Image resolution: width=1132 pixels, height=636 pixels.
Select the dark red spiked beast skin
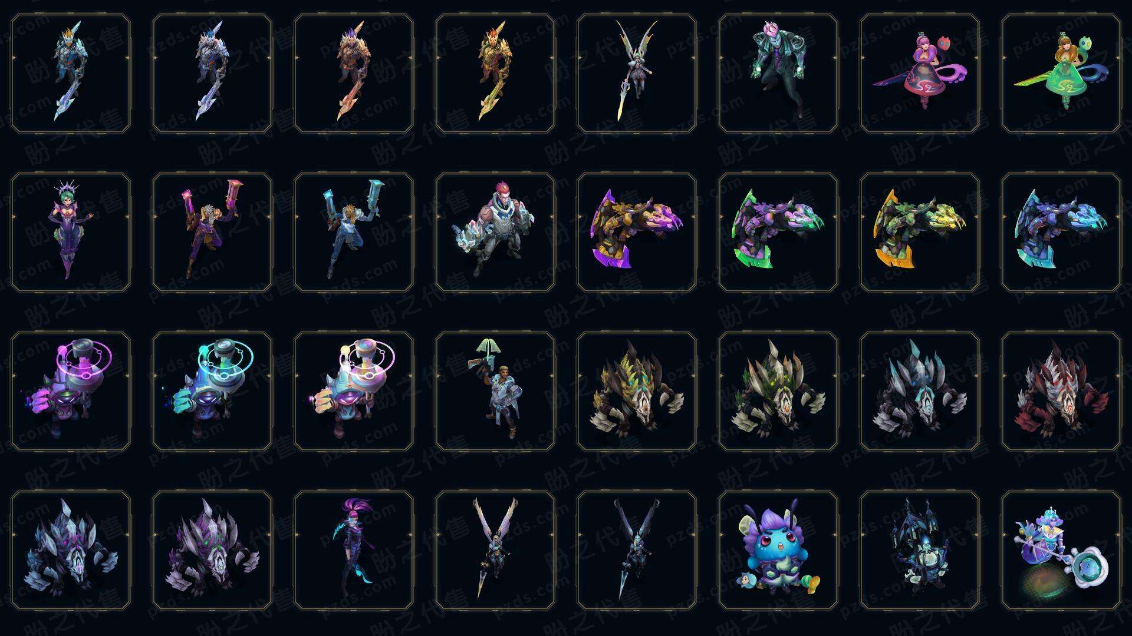click(1061, 391)
